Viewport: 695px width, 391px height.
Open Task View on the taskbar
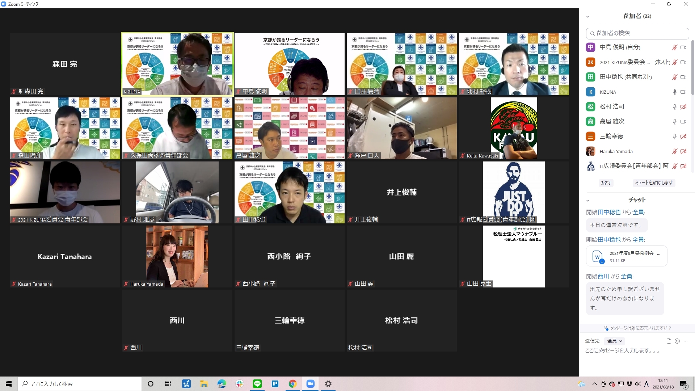click(x=168, y=384)
